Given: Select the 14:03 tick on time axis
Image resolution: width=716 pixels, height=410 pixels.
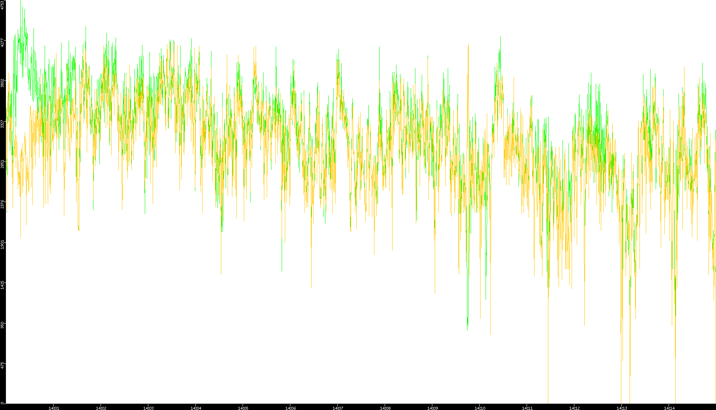Looking at the screenshot, I should point(148,408).
